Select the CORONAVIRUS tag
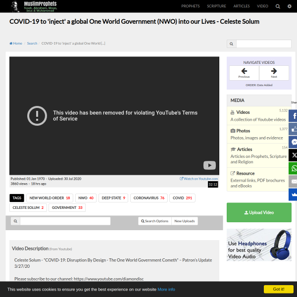The width and height of the screenshot is (297, 297). pyautogui.click(x=148, y=198)
